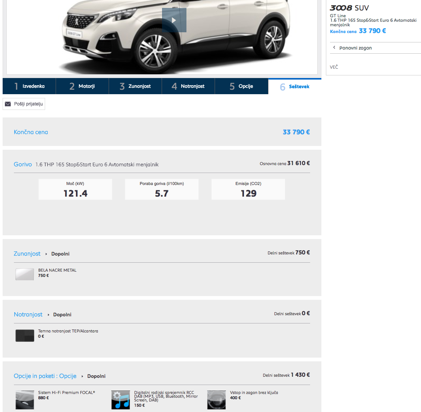The image size is (421, 412).
Task: Click the keyless entry option thumbnail
Action: (217, 400)
